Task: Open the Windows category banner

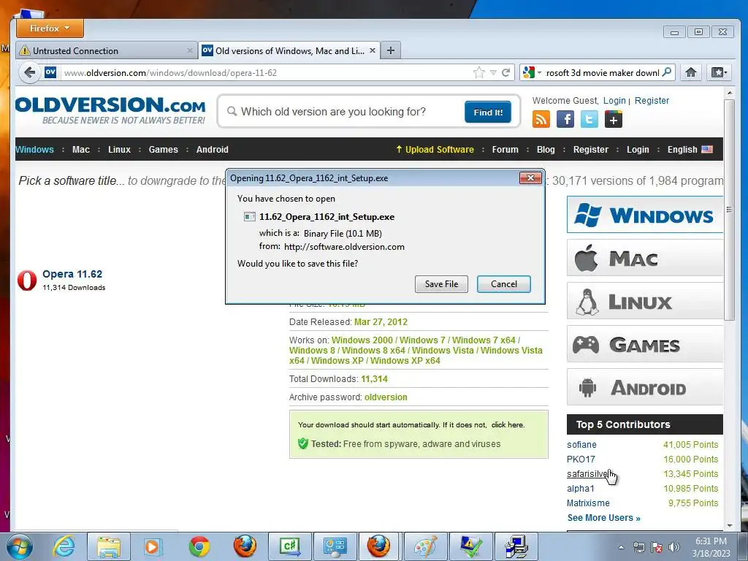Action: tap(645, 215)
